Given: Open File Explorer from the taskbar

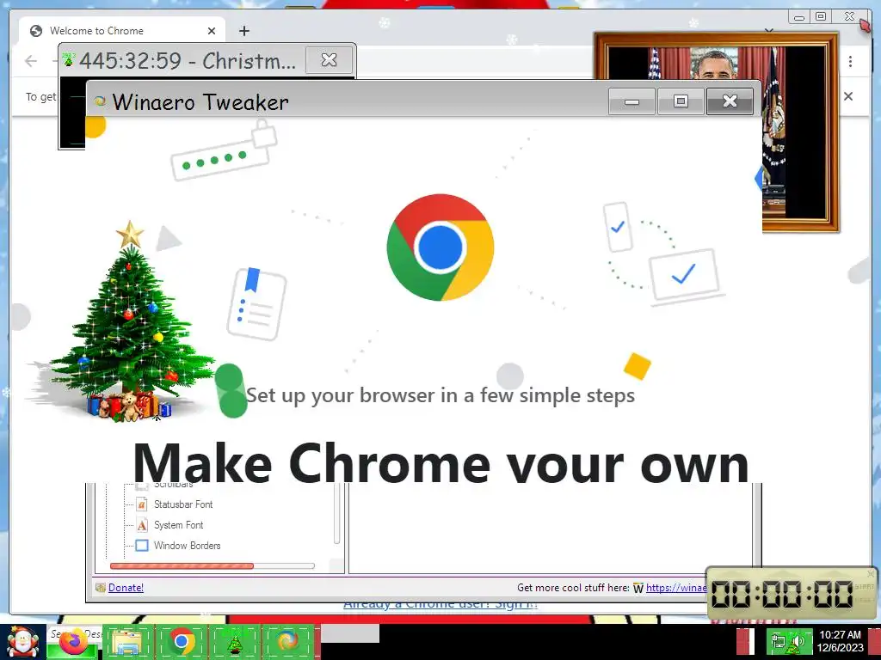Looking at the screenshot, I should pyautogui.click(x=128, y=642).
